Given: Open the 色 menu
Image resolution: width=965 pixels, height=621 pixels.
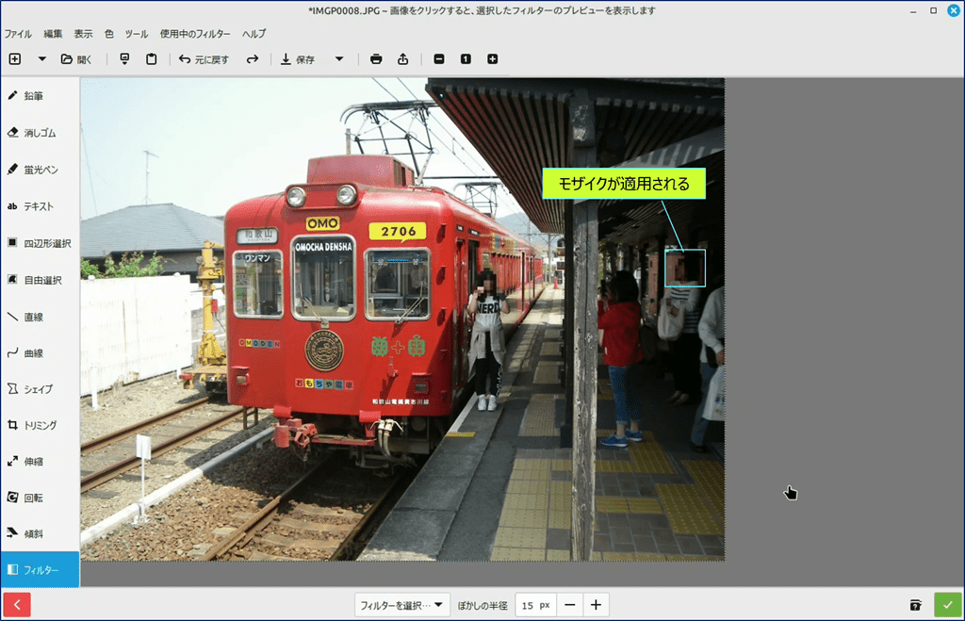Looking at the screenshot, I should click(109, 34).
